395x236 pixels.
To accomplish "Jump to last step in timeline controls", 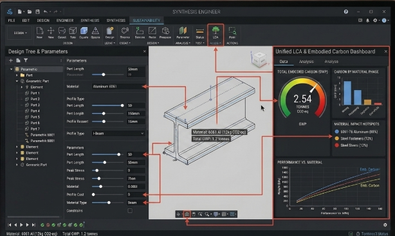I will 33,224.
